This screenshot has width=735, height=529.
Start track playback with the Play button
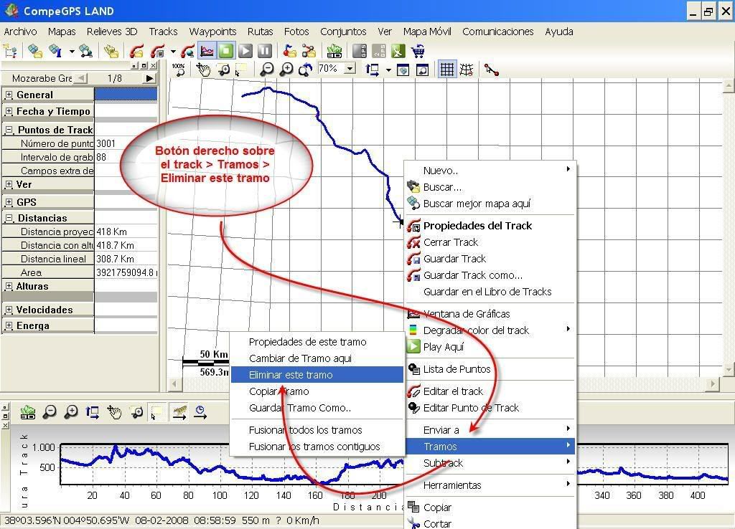245,51
